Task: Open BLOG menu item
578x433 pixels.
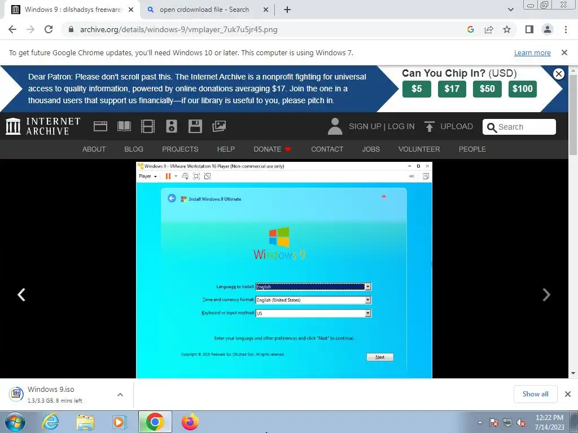Action: coord(134,149)
